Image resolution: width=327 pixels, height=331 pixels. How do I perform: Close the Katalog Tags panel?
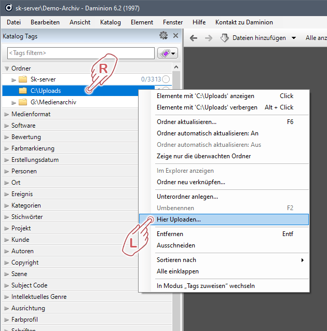(x=175, y=36)
